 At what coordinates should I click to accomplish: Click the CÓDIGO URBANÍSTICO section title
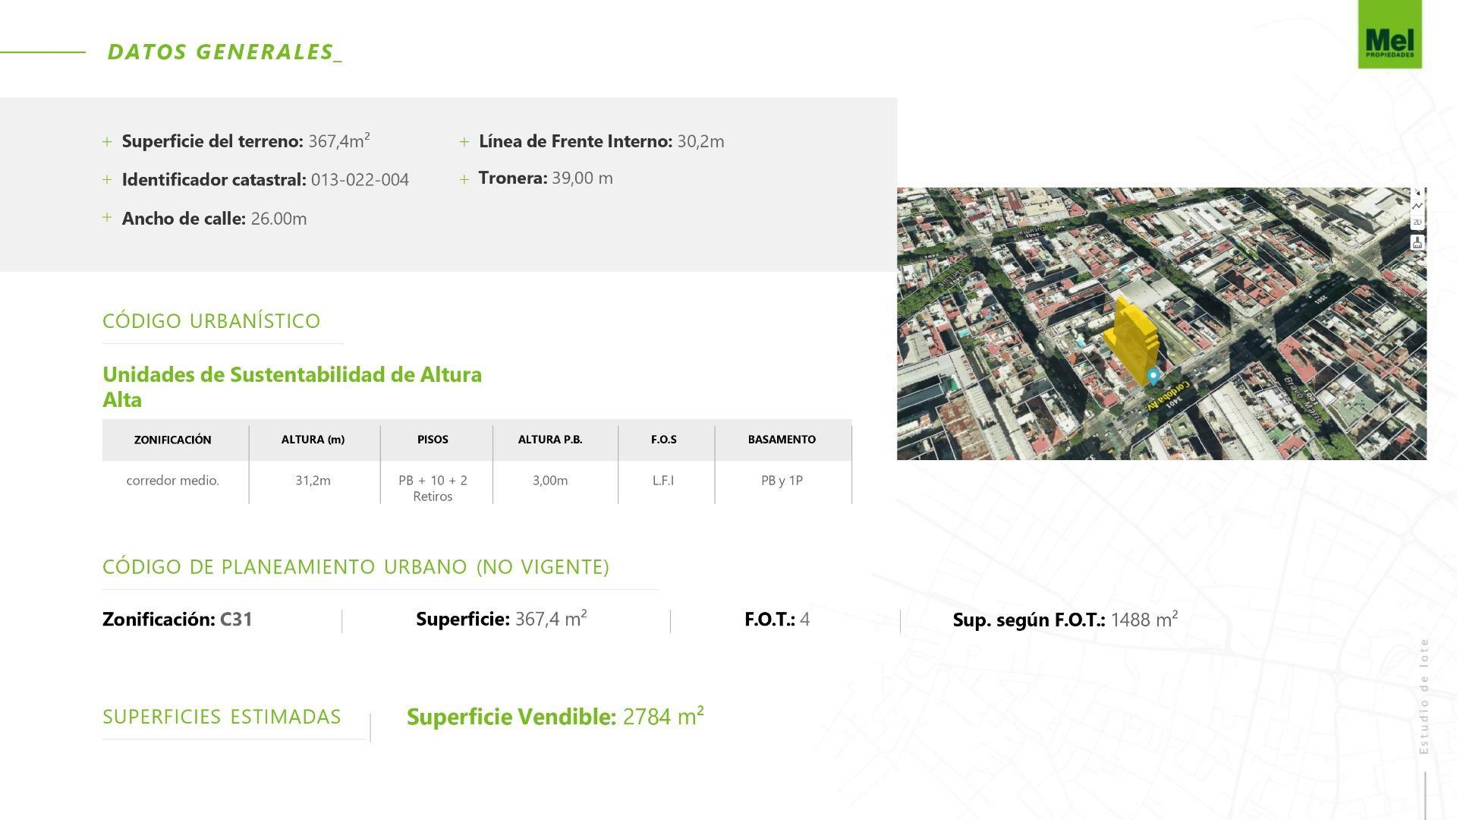coord(212,321)
